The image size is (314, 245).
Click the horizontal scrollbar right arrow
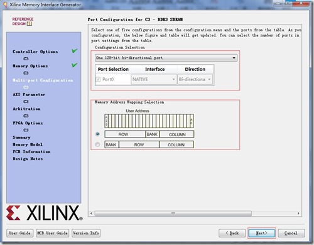point(298,214)
